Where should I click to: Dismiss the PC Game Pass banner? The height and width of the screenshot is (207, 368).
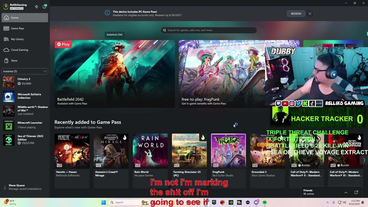tap(310, 14)
